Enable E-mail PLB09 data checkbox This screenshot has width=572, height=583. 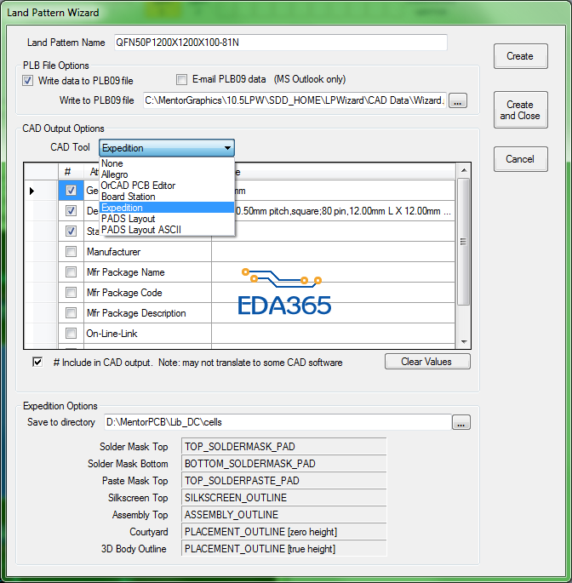181,79
